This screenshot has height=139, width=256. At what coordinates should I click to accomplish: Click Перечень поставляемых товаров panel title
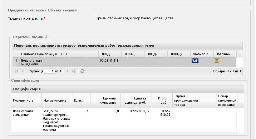pyautogui.click(x=128, y=46)
